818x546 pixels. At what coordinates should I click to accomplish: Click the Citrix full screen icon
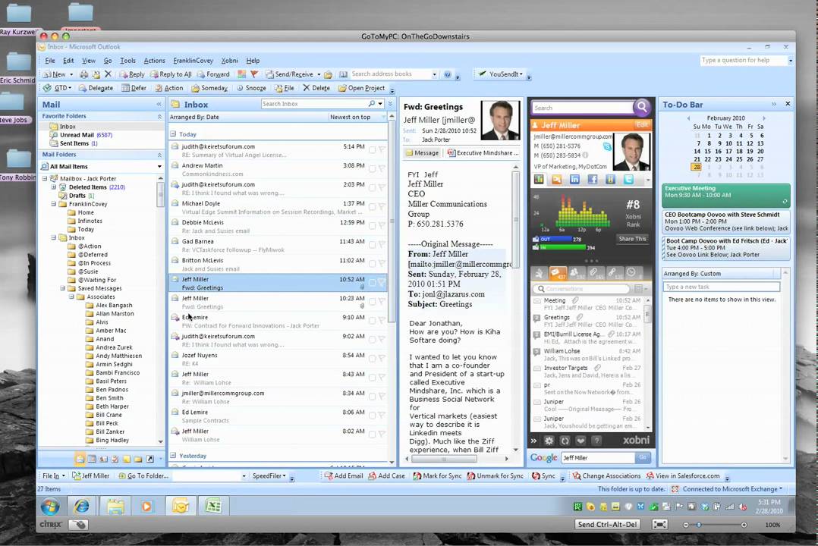[659, 525]
